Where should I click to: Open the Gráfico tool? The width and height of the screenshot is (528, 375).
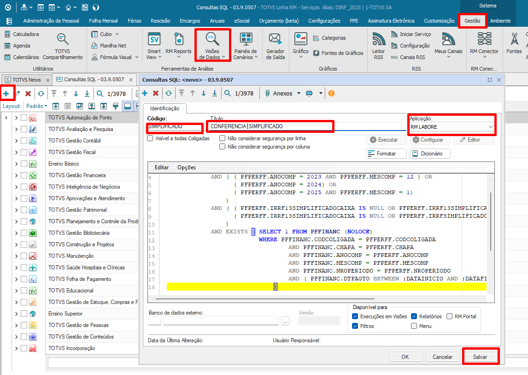pyautogui.click(x=300, y=44)
